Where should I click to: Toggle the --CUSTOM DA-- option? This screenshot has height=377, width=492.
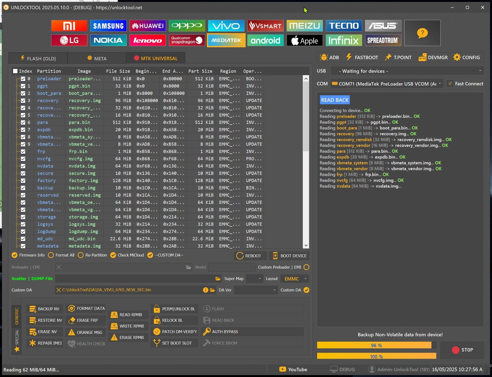click(165, 255)
